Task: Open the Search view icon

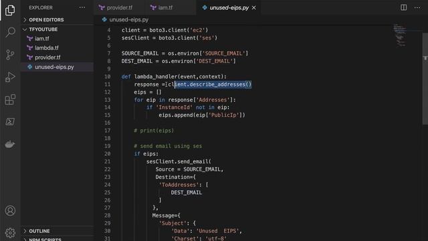Action: pos(10,32)
